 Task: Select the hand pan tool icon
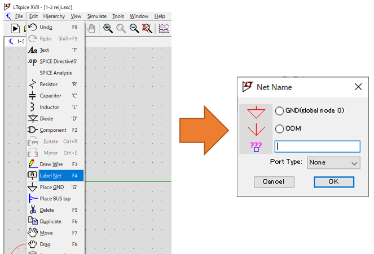point(91,29)
